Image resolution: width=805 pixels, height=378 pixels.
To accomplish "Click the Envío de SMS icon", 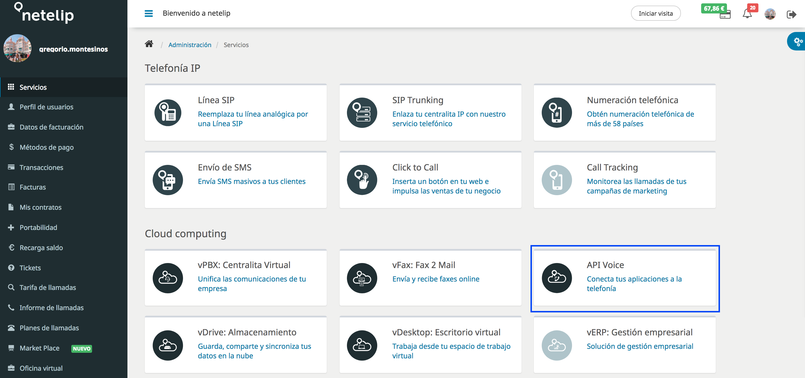I will coord(168,180).
